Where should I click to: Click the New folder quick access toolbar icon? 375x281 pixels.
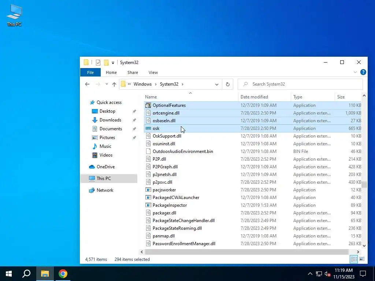click(106, 63)
